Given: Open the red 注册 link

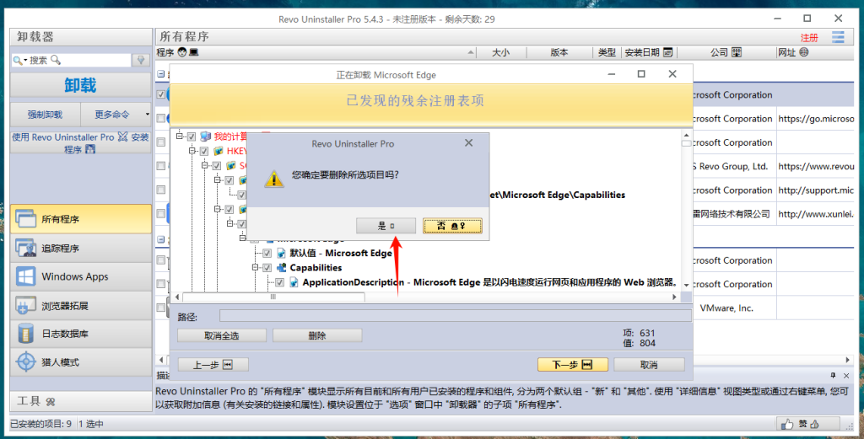Looking at the screenshot, I should [809, 38].
